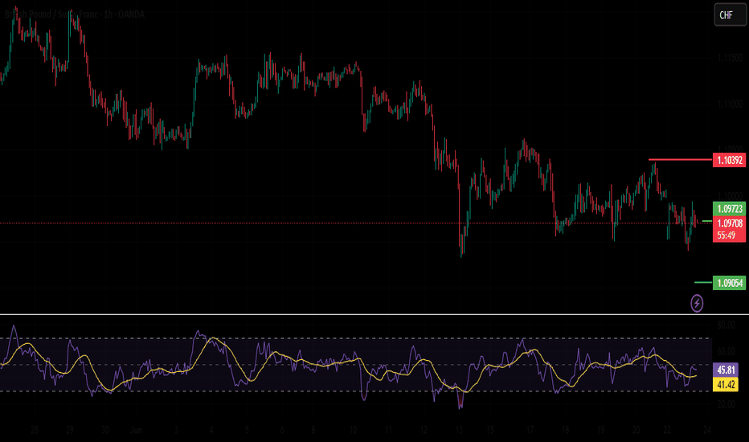749x442 pixels.
Task: Click the 60.00 RSI axis label
Action: pyautogui.click(x=726, y=351)
